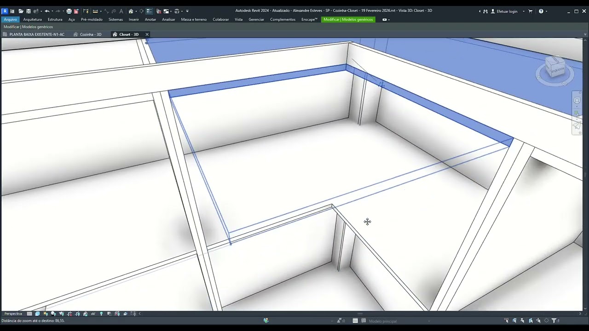Click the Undo arrow icon
The image size is (589, 331).
tap(47, 11)
